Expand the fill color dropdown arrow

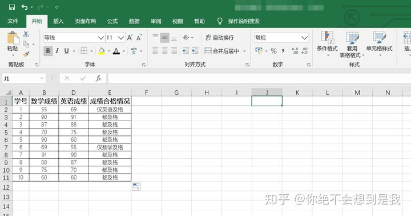[x=109, y=51]
